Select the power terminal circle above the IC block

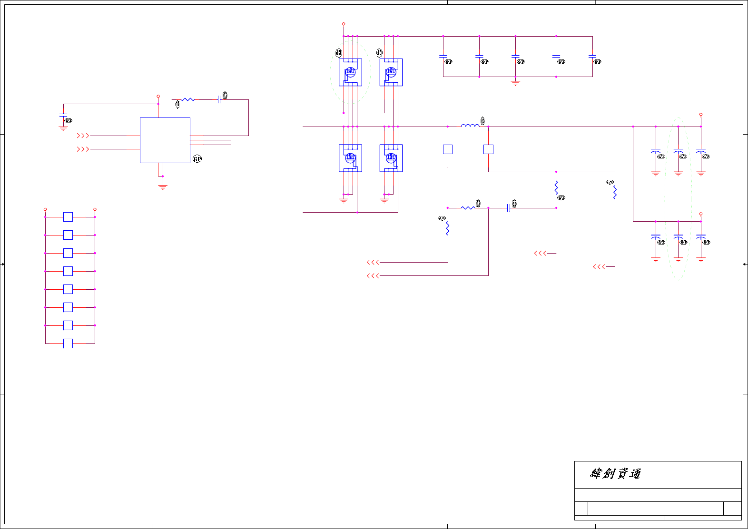click(x=158, y=96)
